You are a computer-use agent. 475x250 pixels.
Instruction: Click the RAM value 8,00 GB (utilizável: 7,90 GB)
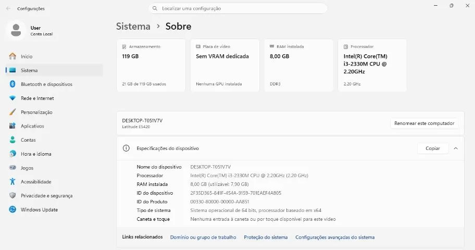pyautogui.click(x=219, y=184)
